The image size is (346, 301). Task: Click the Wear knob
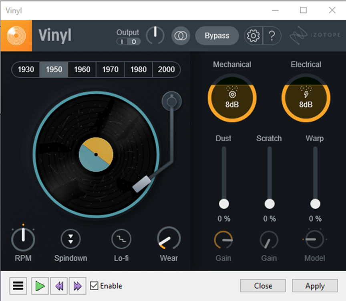169,238
